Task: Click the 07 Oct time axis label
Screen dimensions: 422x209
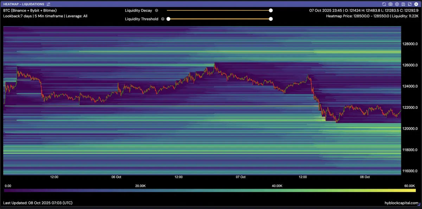Action: [241, 177]
